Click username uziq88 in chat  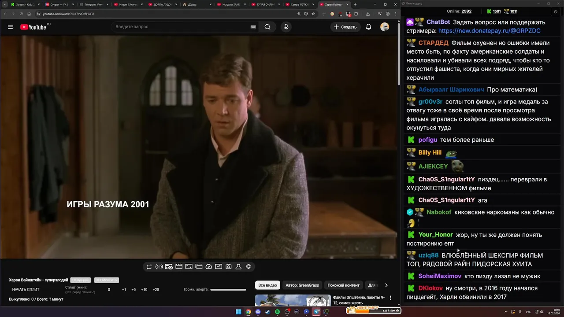tap(428, 255)
